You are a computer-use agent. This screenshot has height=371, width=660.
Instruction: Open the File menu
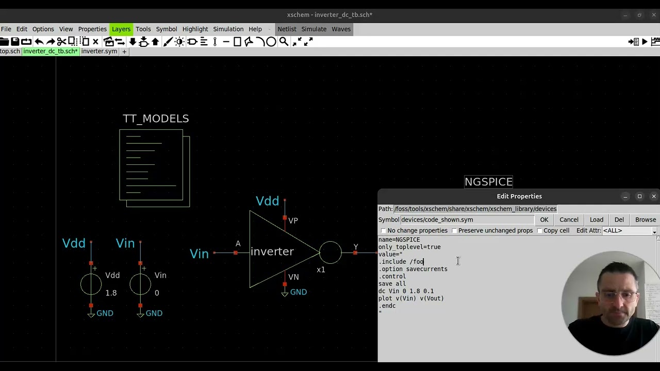tap(6, 29)
